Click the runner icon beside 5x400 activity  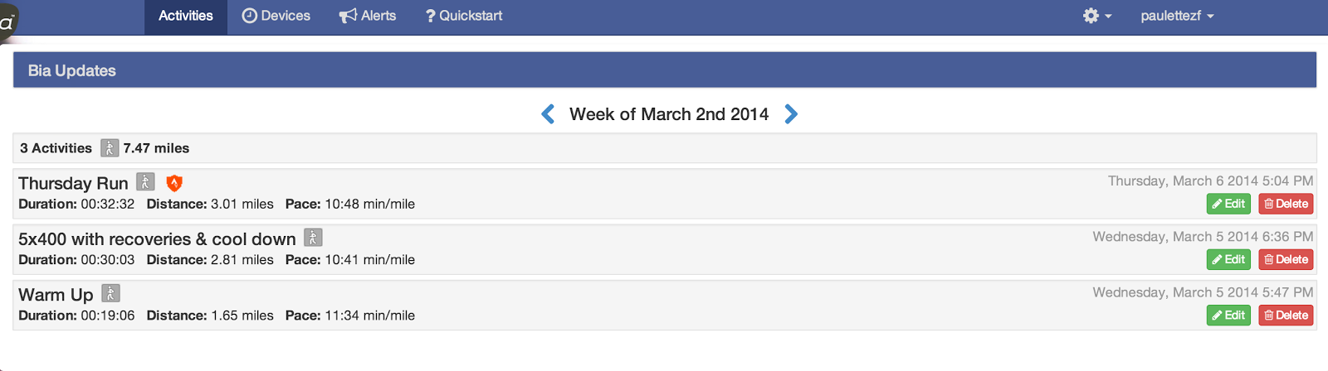(x=313, y=238)
